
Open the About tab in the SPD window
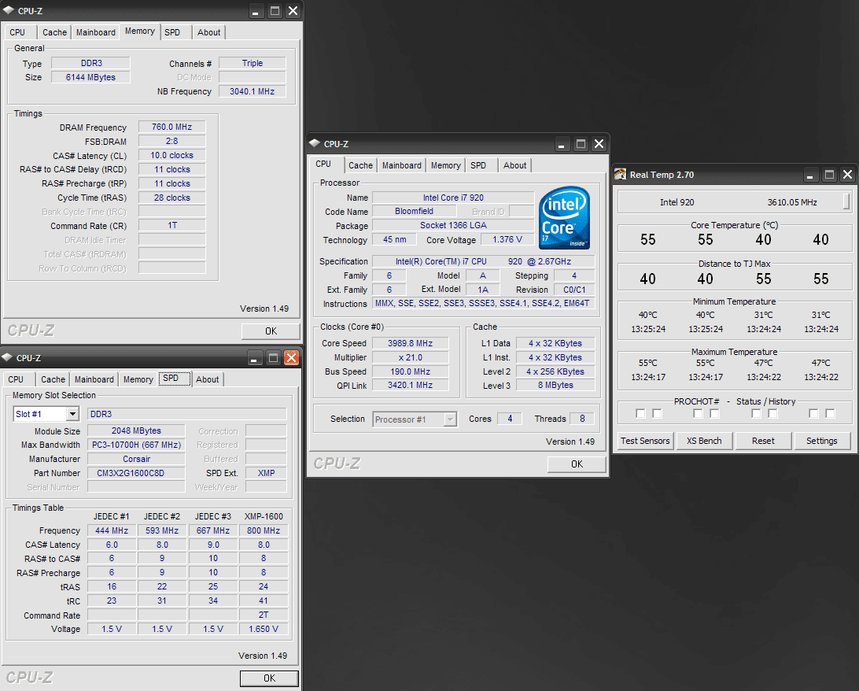pyautogui.click(x=207, y=379)
